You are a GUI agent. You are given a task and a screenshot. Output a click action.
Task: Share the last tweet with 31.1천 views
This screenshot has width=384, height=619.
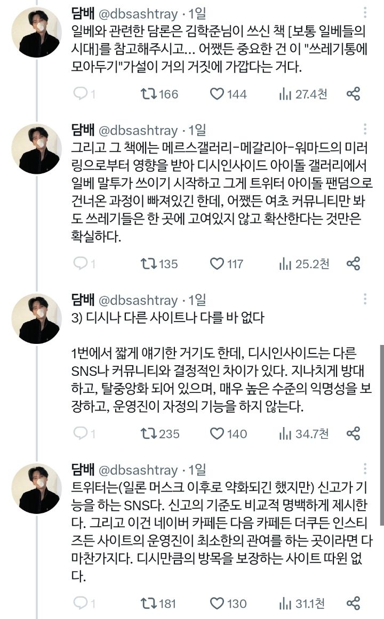(x=353, y=603)
